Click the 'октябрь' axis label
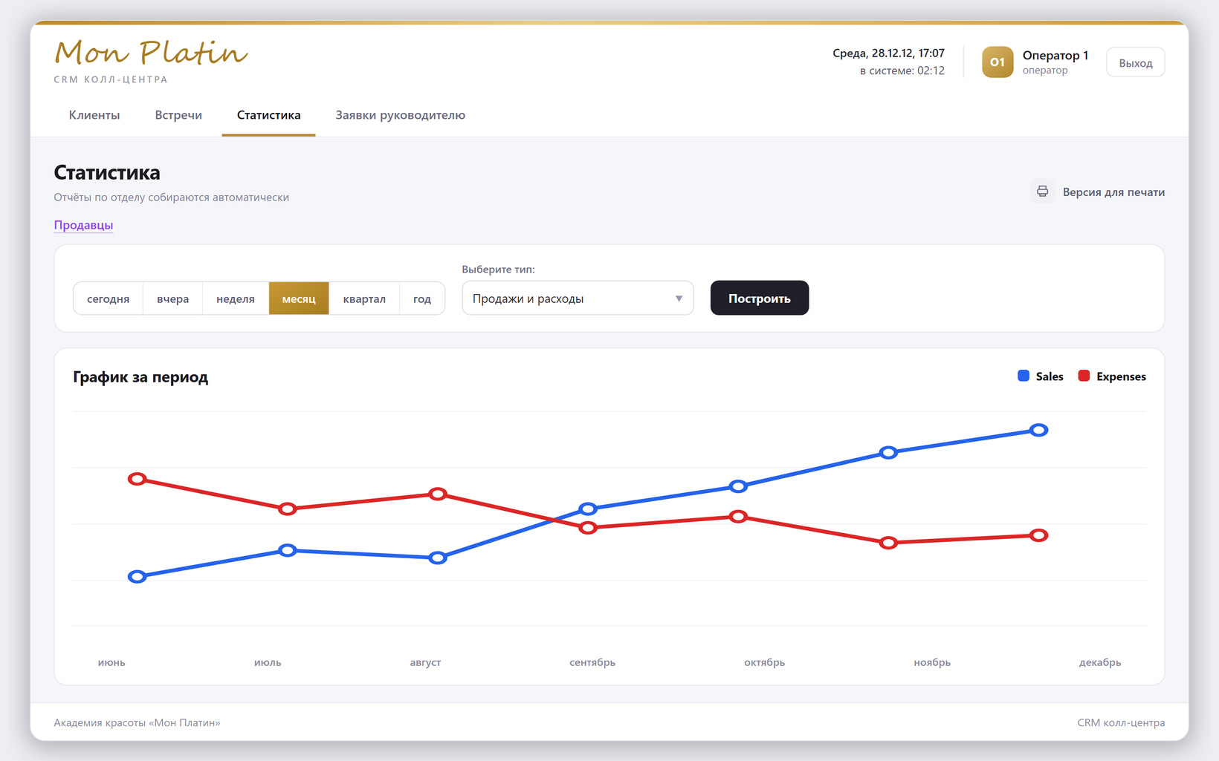Screen dimensions: 1219x761 tap(764, 662)
